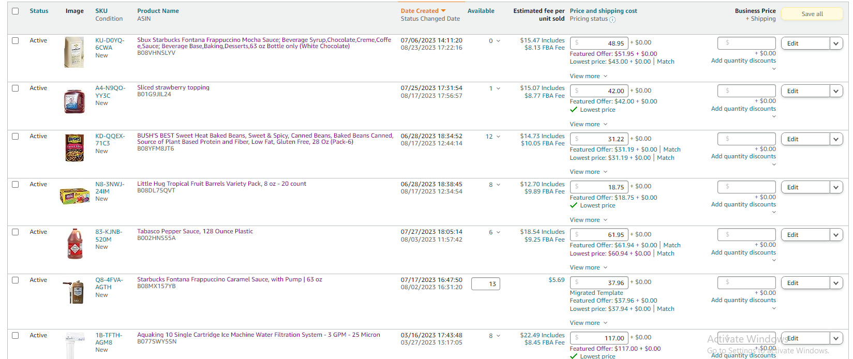The height and width of the screenshot is (359, 853).
Task: Sort by SKU column header
Action: (x=101, y=11)
